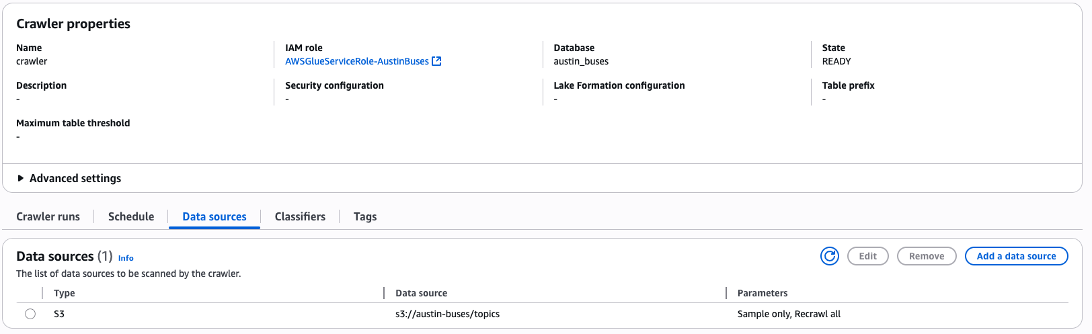
Task: Click the Data source column header
Action: (x=421, y=293)
